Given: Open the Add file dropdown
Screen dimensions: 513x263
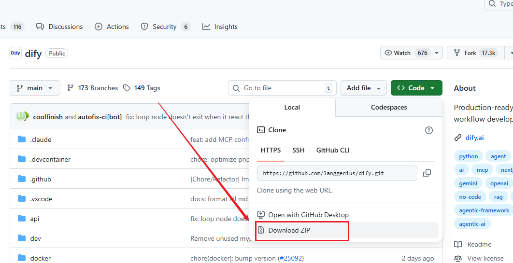Looking at the screenshot, I should coord(363,88).
